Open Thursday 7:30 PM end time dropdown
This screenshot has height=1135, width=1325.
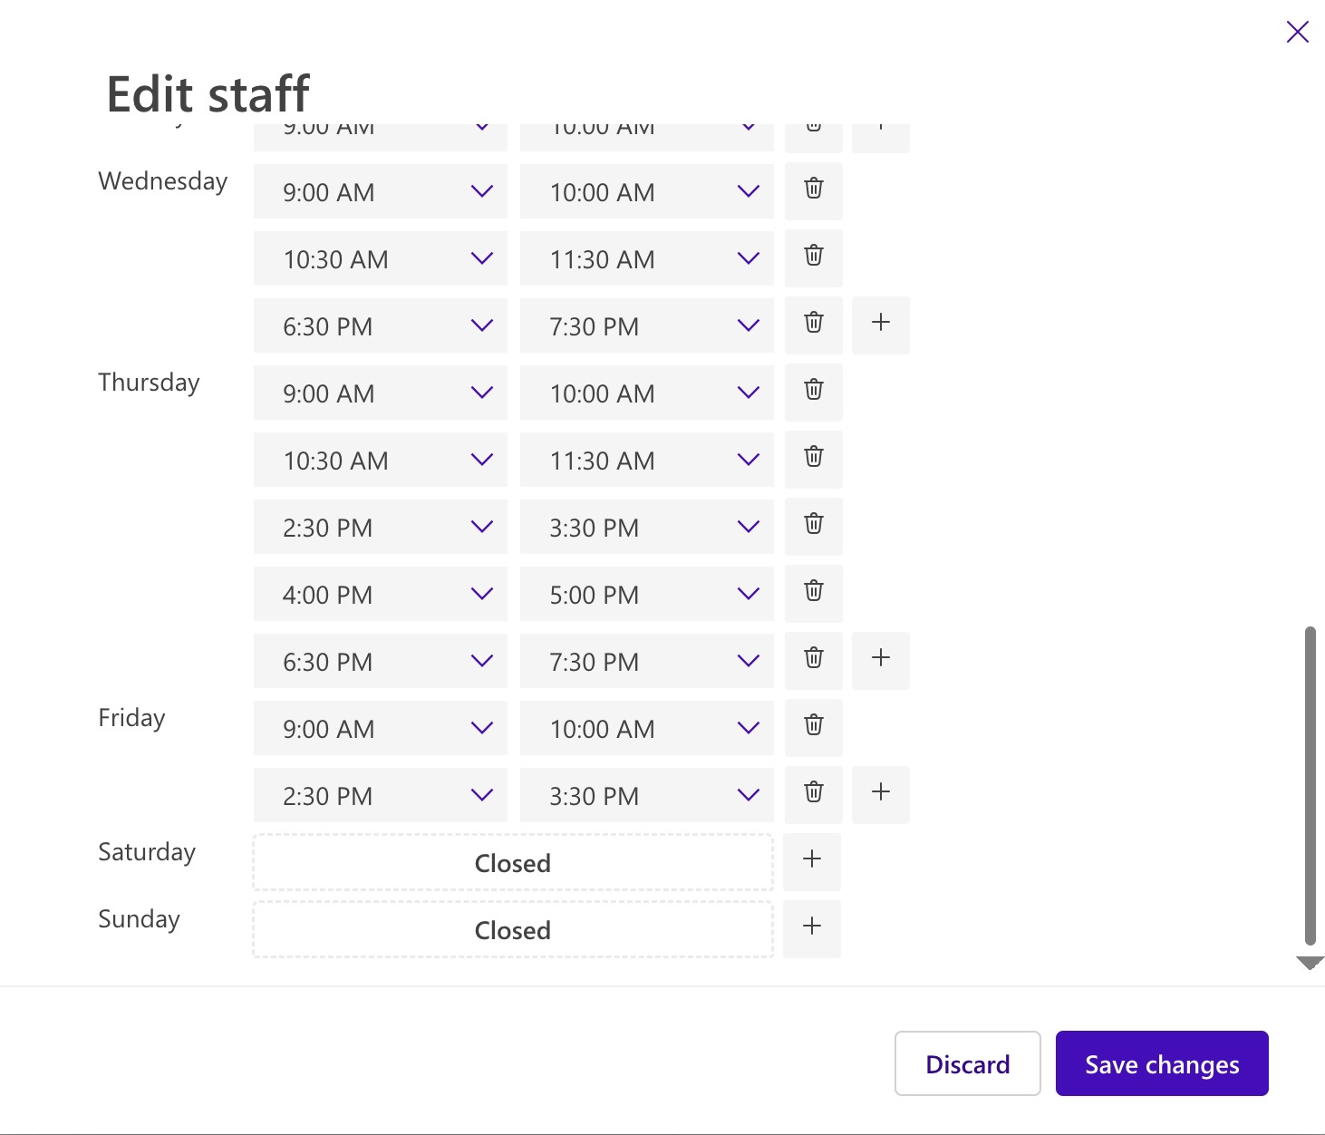point(647,661)
